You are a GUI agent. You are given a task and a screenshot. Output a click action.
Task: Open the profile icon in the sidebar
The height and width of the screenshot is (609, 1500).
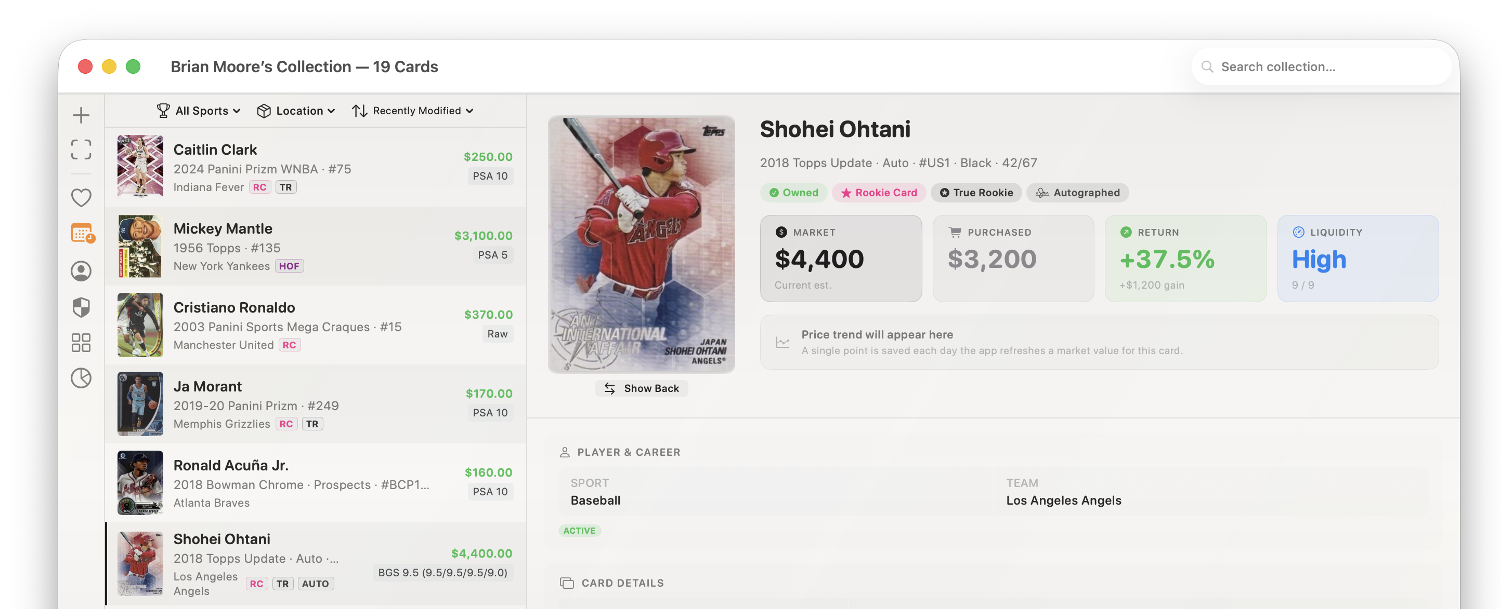(81, 271)
